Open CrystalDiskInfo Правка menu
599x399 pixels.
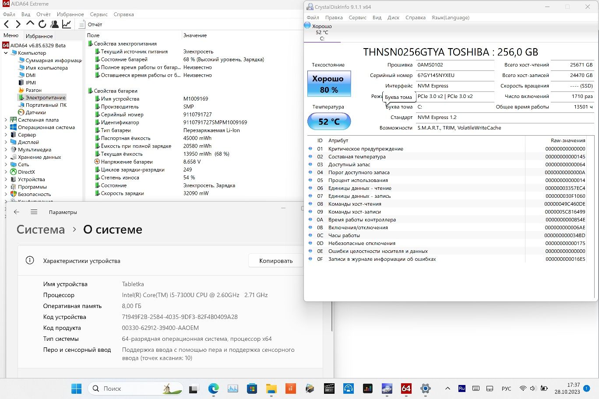click(334, 17)
